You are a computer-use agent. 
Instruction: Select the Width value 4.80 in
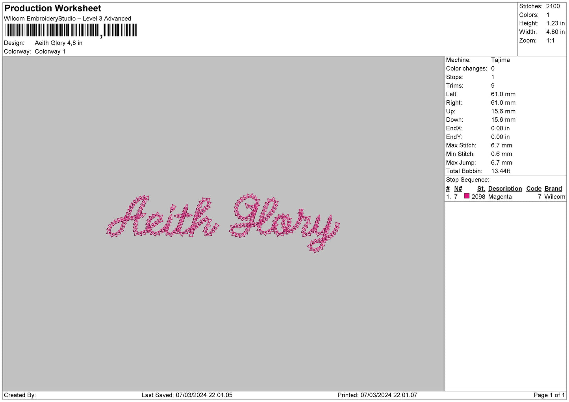point(555,32)
